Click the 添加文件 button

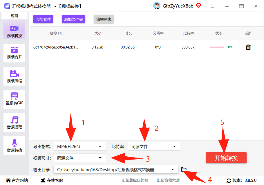tap(43, 19)
